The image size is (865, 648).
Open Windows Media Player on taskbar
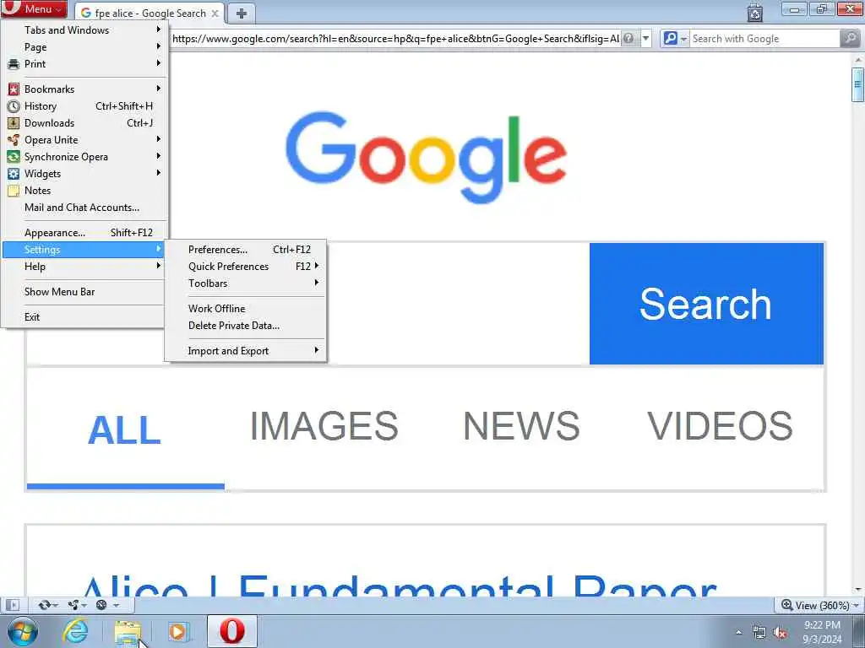click(177, 631)
